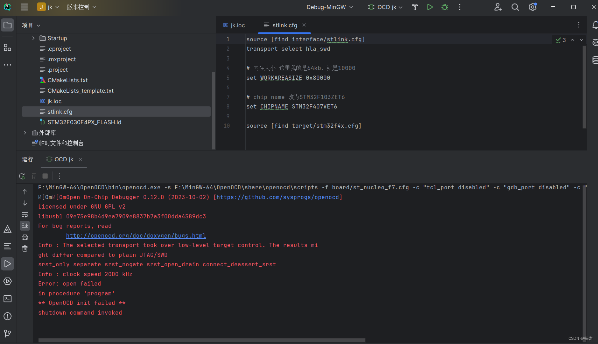Click the project tree vertical scrollbar
598x344 pixels.
(x=213, y=110)
